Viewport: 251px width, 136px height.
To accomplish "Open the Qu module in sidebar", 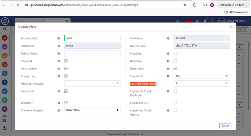I will click(5, 73).
